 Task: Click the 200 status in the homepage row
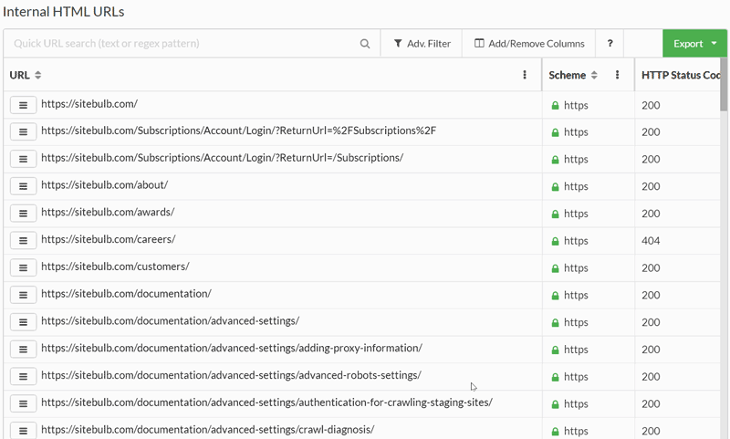point(651,105)
